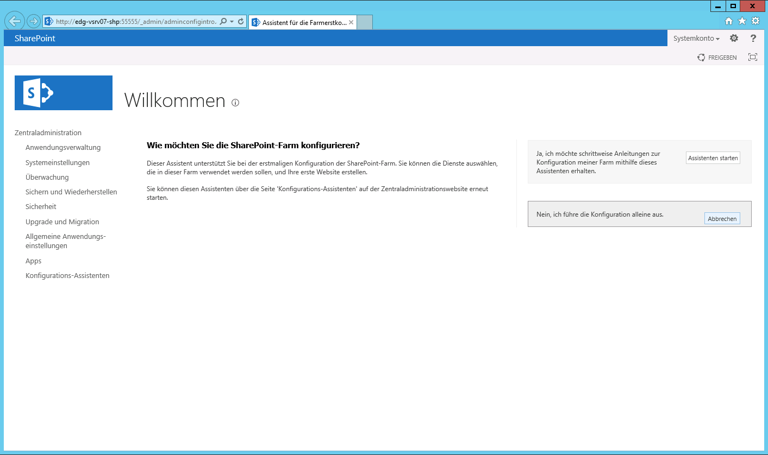Click the browser forward arrow button
Viewport: 768px width, 455px height.
click(34, 21)
